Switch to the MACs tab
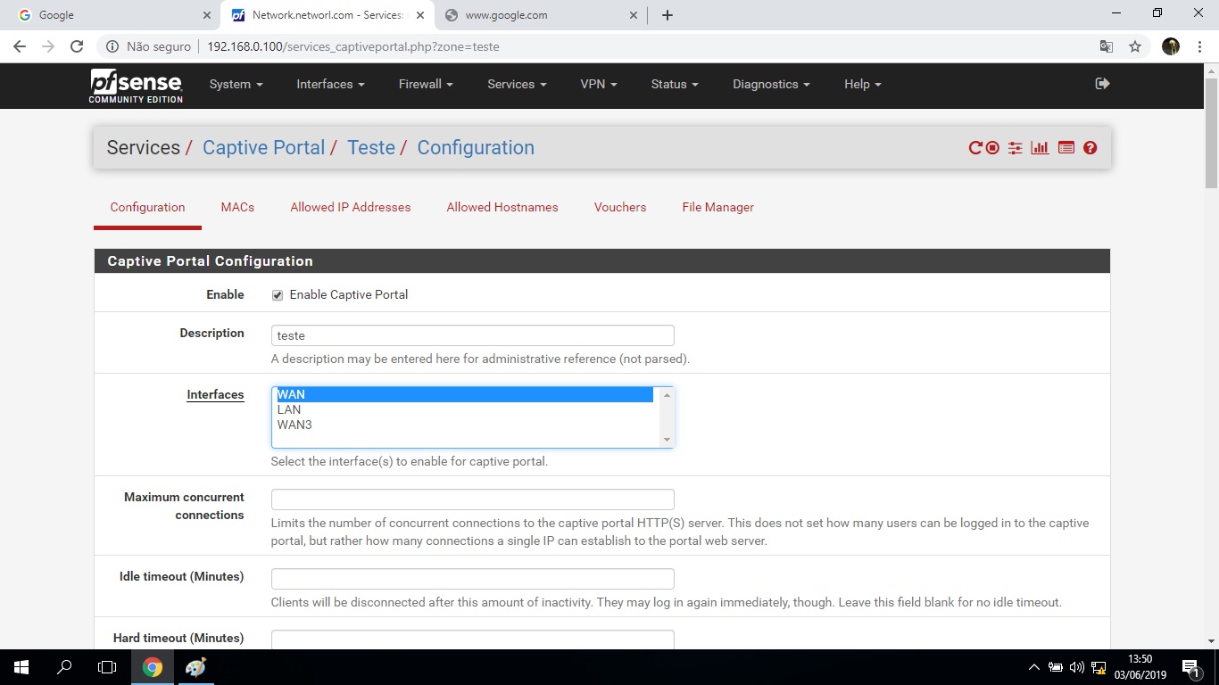The width and height of the screenshot is (1219, 685). 237,207
